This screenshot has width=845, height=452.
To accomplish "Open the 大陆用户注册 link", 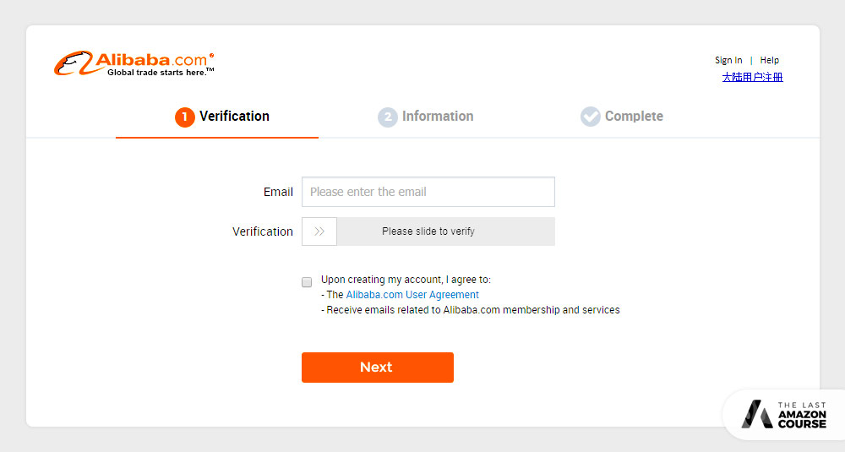I will [752, 77].
